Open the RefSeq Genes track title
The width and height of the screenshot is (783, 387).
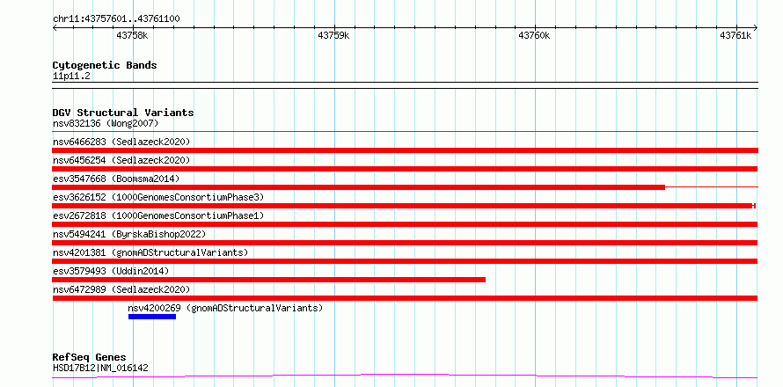[89, 358]
